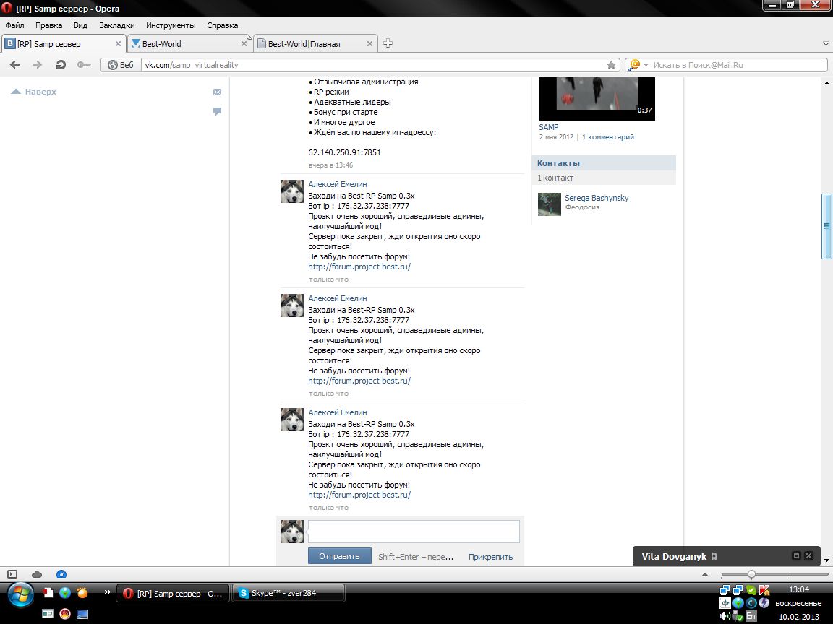Click the volume speaker tray icon
The image size is (833, 624).
725,616
